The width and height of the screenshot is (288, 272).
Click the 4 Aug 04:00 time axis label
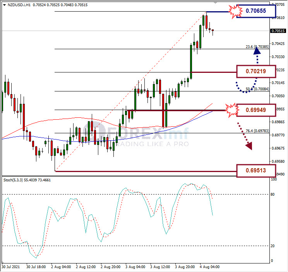pyautogui.click(x=210, y=267)
